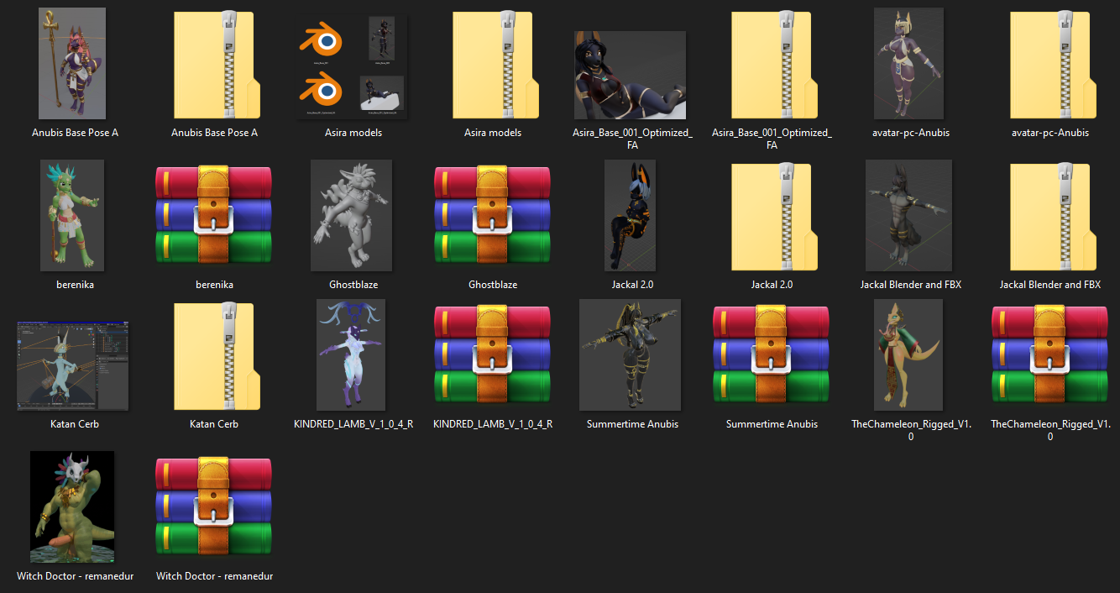The image size is (1120, 593).
Task: Select the Anubis Base Pose A image thumbnail
Action: pyautogui.click(x=72, y=63)
